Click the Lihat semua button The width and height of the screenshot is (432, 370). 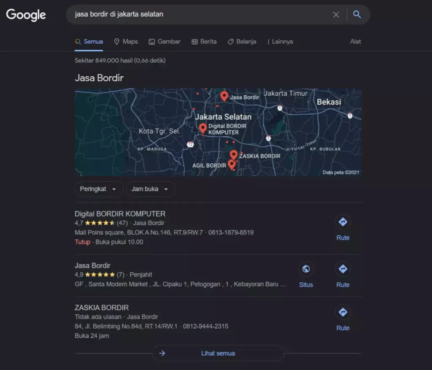218,354
